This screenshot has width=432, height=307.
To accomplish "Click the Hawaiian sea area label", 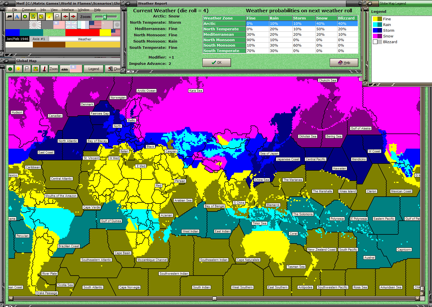I will point(339,168).
